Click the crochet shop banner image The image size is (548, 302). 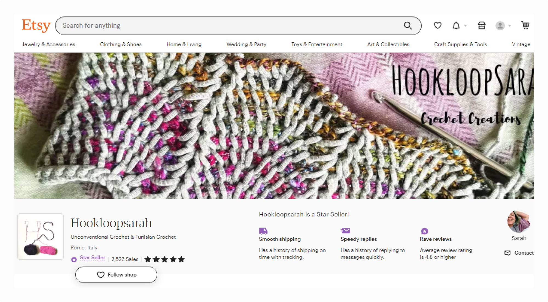coord(274,125)
